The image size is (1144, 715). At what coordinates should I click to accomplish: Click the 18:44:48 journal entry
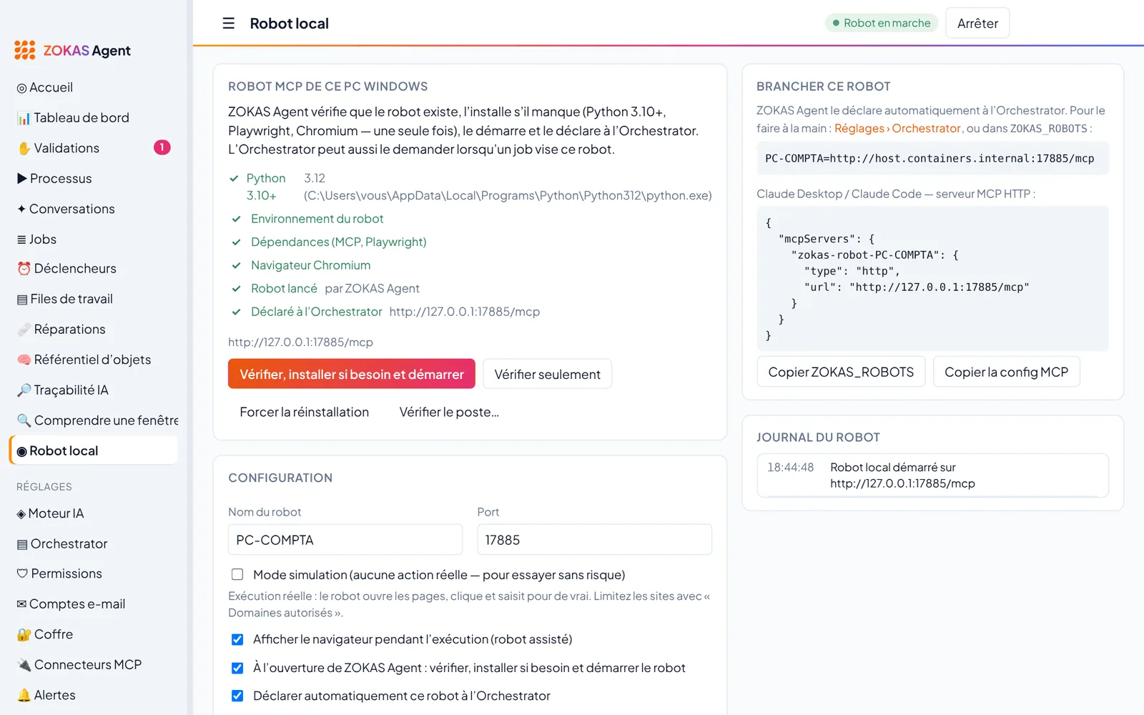(x=932, y=475)
